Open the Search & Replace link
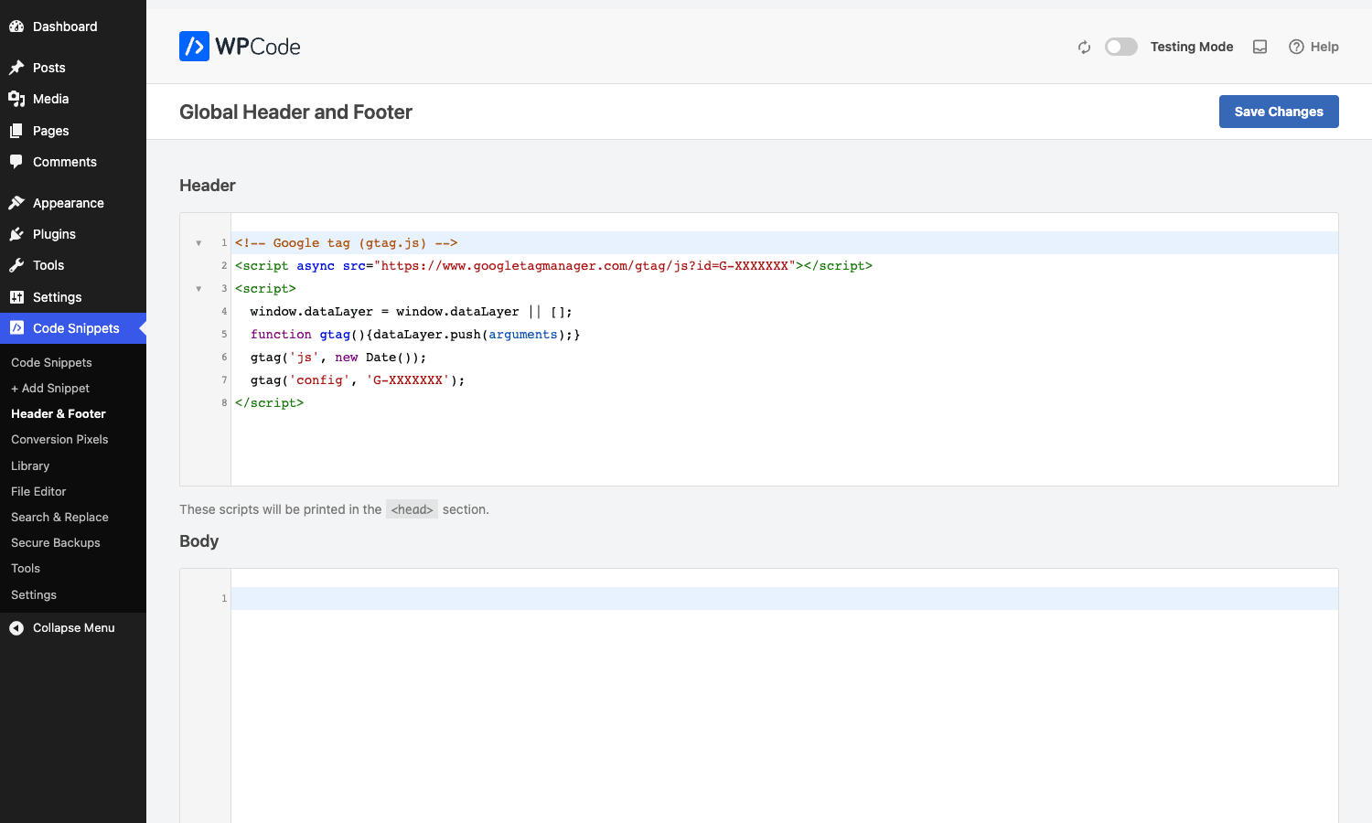1372x823 pixels. (x=59, y=518)
